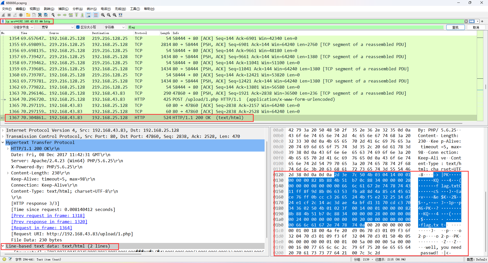Zoom in on packet text
Viewport: 488px width, 263px height.
103,15
